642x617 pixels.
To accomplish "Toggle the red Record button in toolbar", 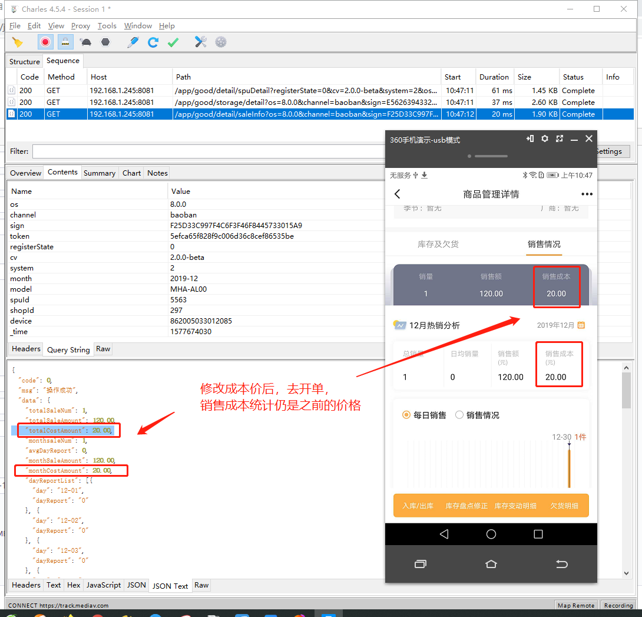I will pyautogui.click(x=45, y=42).
